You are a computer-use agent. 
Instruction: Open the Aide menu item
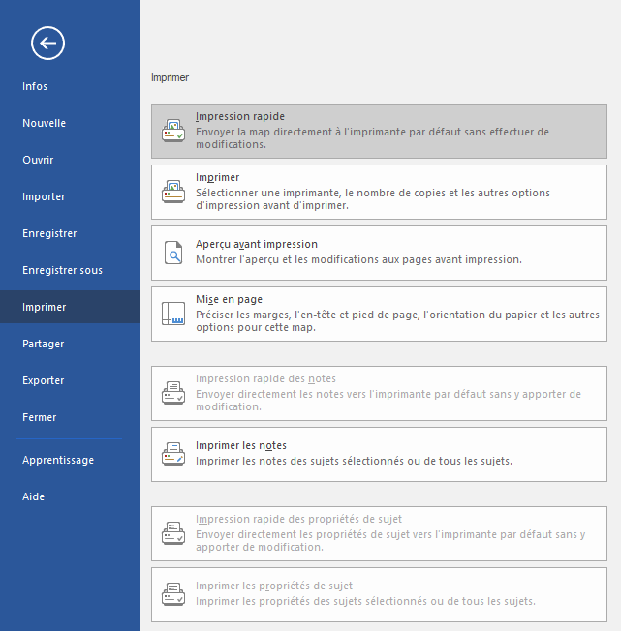pos(33,496)
